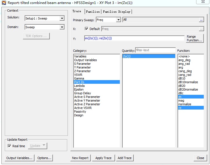Select Epsilon category
The height and width of the screenshot is (165, 210).
tap(97, 89)
